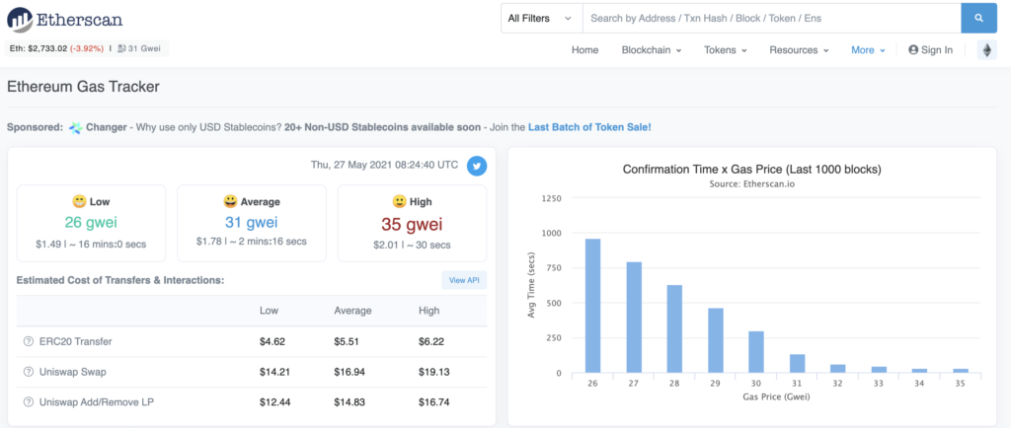Click the Changer sponsor name
Screen dimensions: 1011x428
(107, 127)
